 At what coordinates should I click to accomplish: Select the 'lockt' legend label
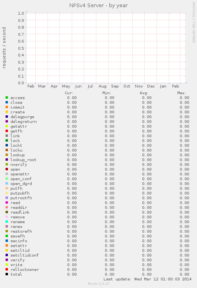(16, 146)
